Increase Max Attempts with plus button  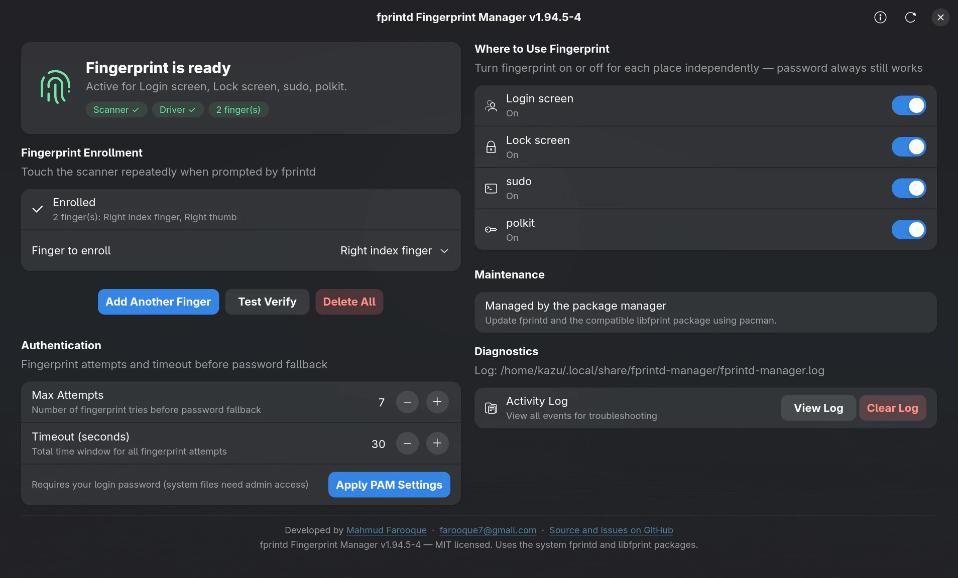coord(437,402)
